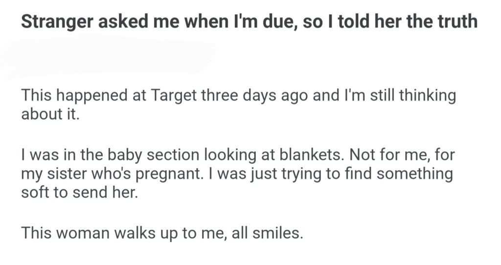Click the paragraph starting "This happened at Target"
Screen dimensions: 501x265
[238, 105]
